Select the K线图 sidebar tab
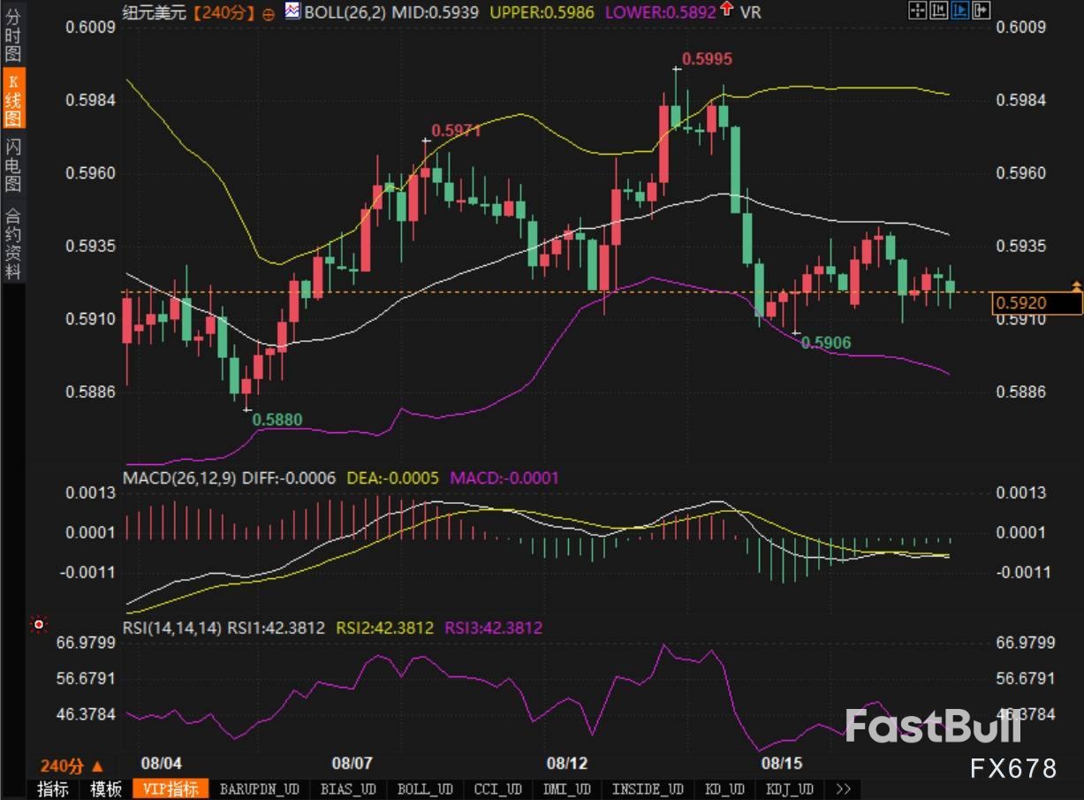This screenshot has height=800, width=1084. pyautogui.click(x=12, y=100)
